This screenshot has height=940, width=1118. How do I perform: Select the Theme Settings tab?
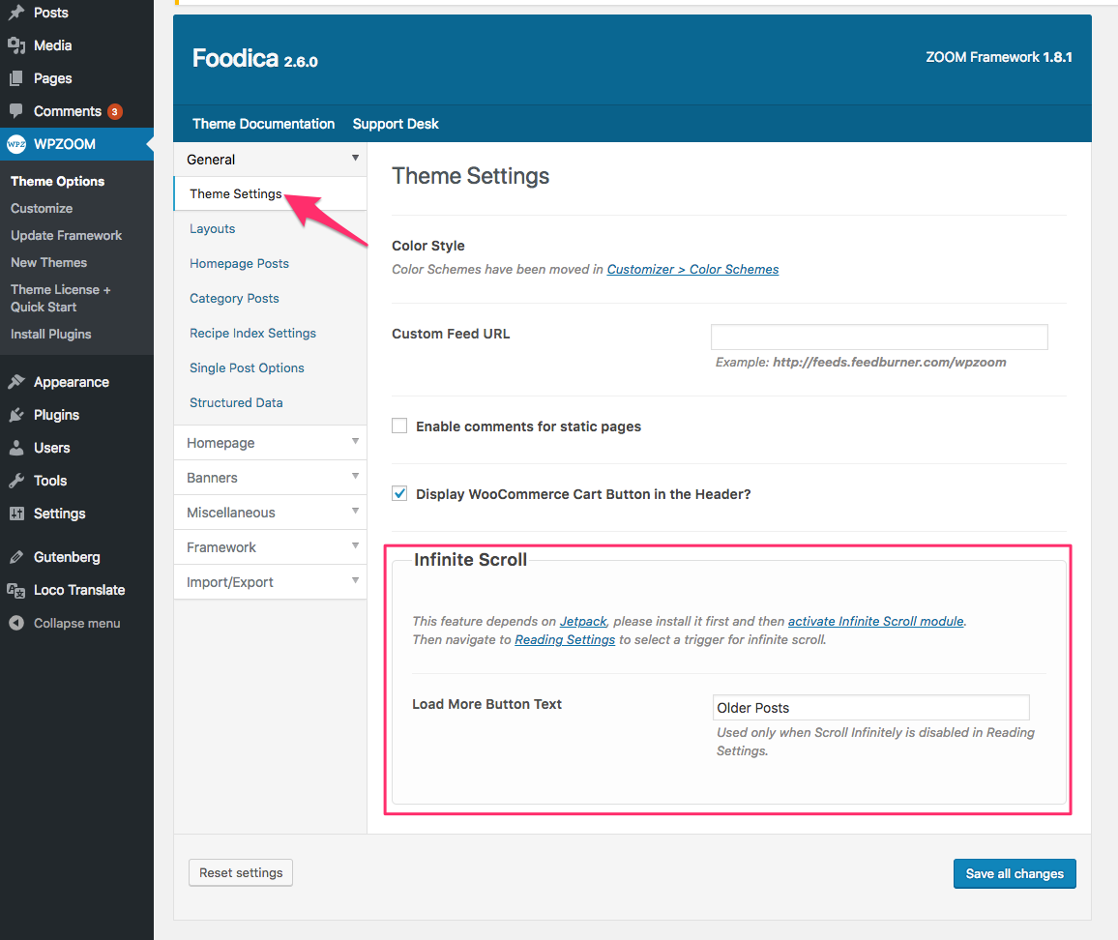270,194
